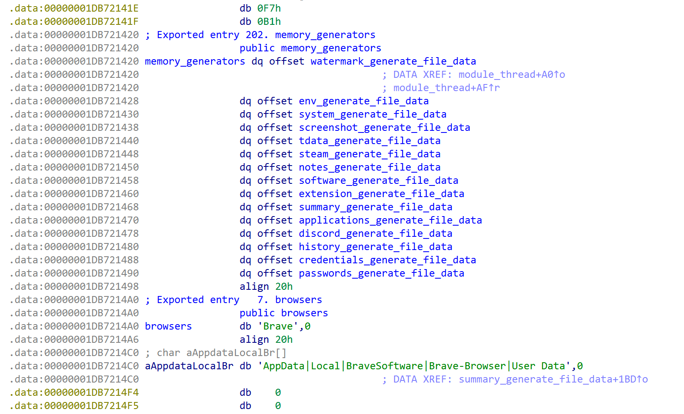Jump to summary_generate_file_data

tap(375, 207)
